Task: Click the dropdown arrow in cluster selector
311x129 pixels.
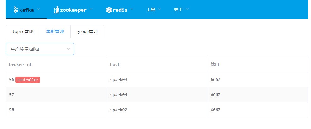Action: point(68,49)
